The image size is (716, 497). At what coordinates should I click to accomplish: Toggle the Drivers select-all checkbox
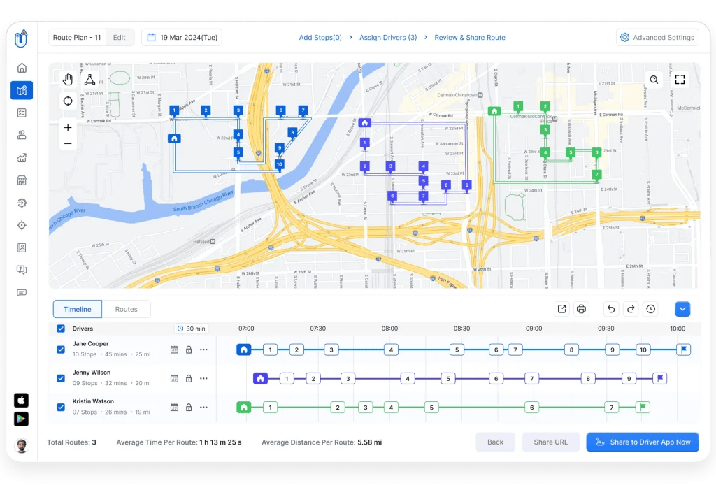point(61,329)
